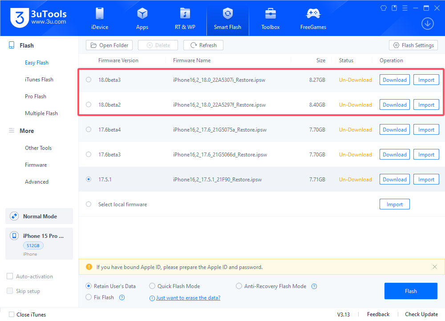This screenshot has height=321, width=445.
Task: Select the 18.0beta3 firmware radio button
Action: 89,80
